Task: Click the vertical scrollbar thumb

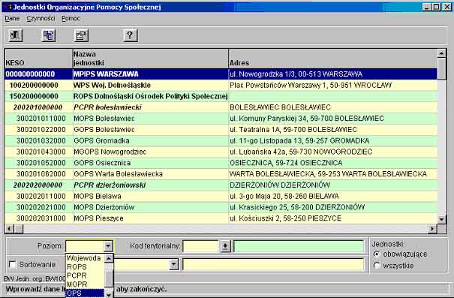Action: click(x=441, y=68)
